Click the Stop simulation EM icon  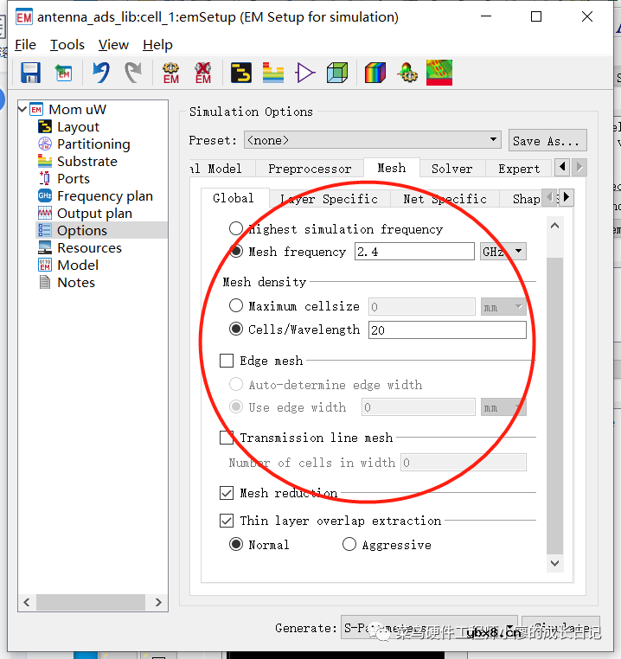(x=202, y=74)
